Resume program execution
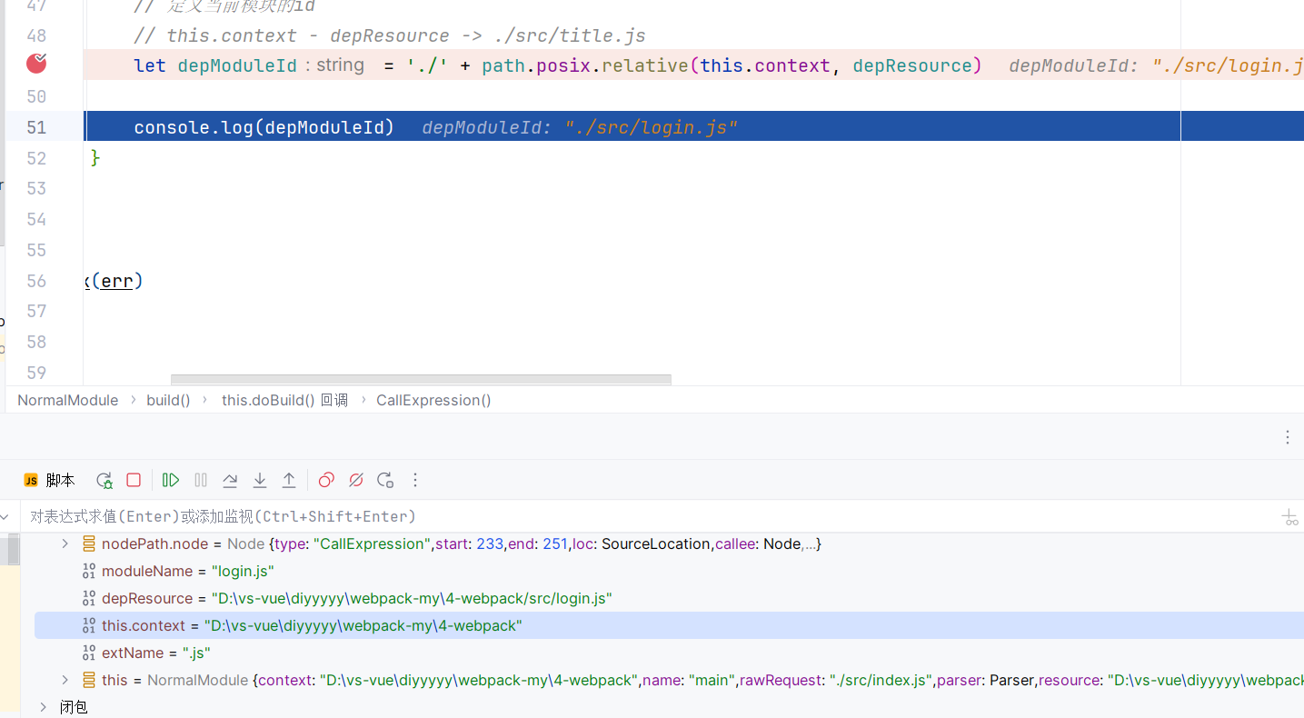The image size is (1304, 718). pos(171,480)
